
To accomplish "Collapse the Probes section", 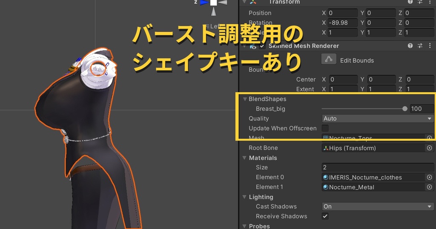I will (245, 226).
